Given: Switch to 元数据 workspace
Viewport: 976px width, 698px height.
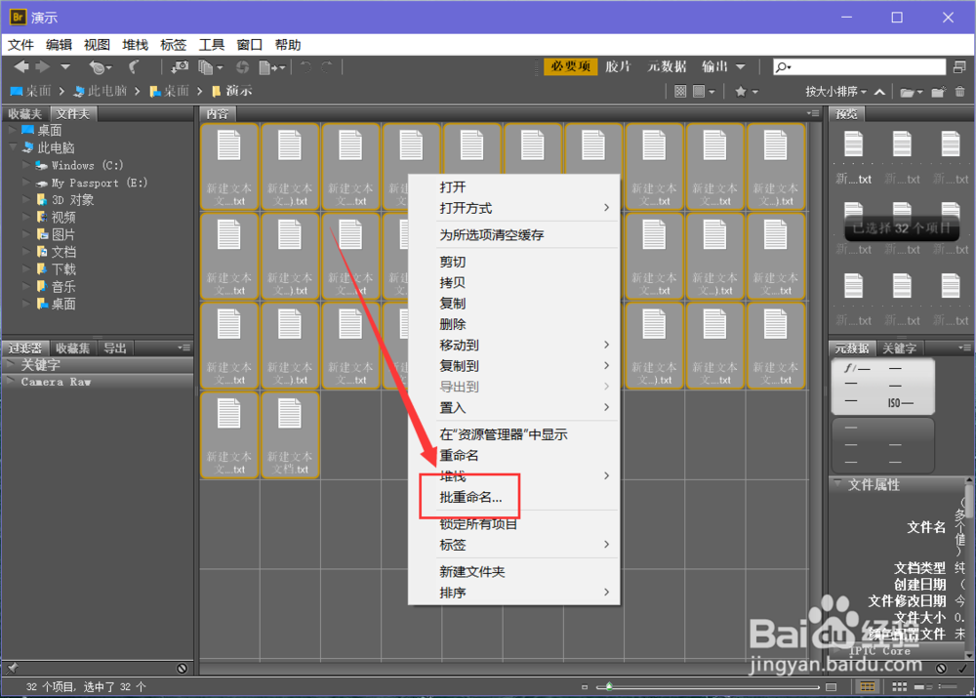Looking at the screenshot, I should click(x=667, y=66).
